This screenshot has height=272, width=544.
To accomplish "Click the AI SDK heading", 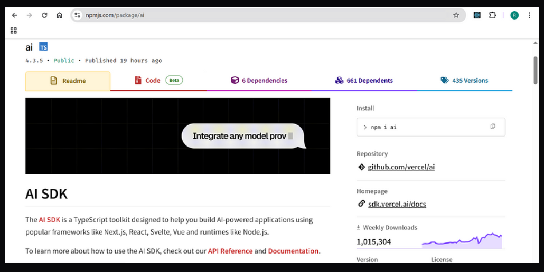I will [x=46, y=194].
